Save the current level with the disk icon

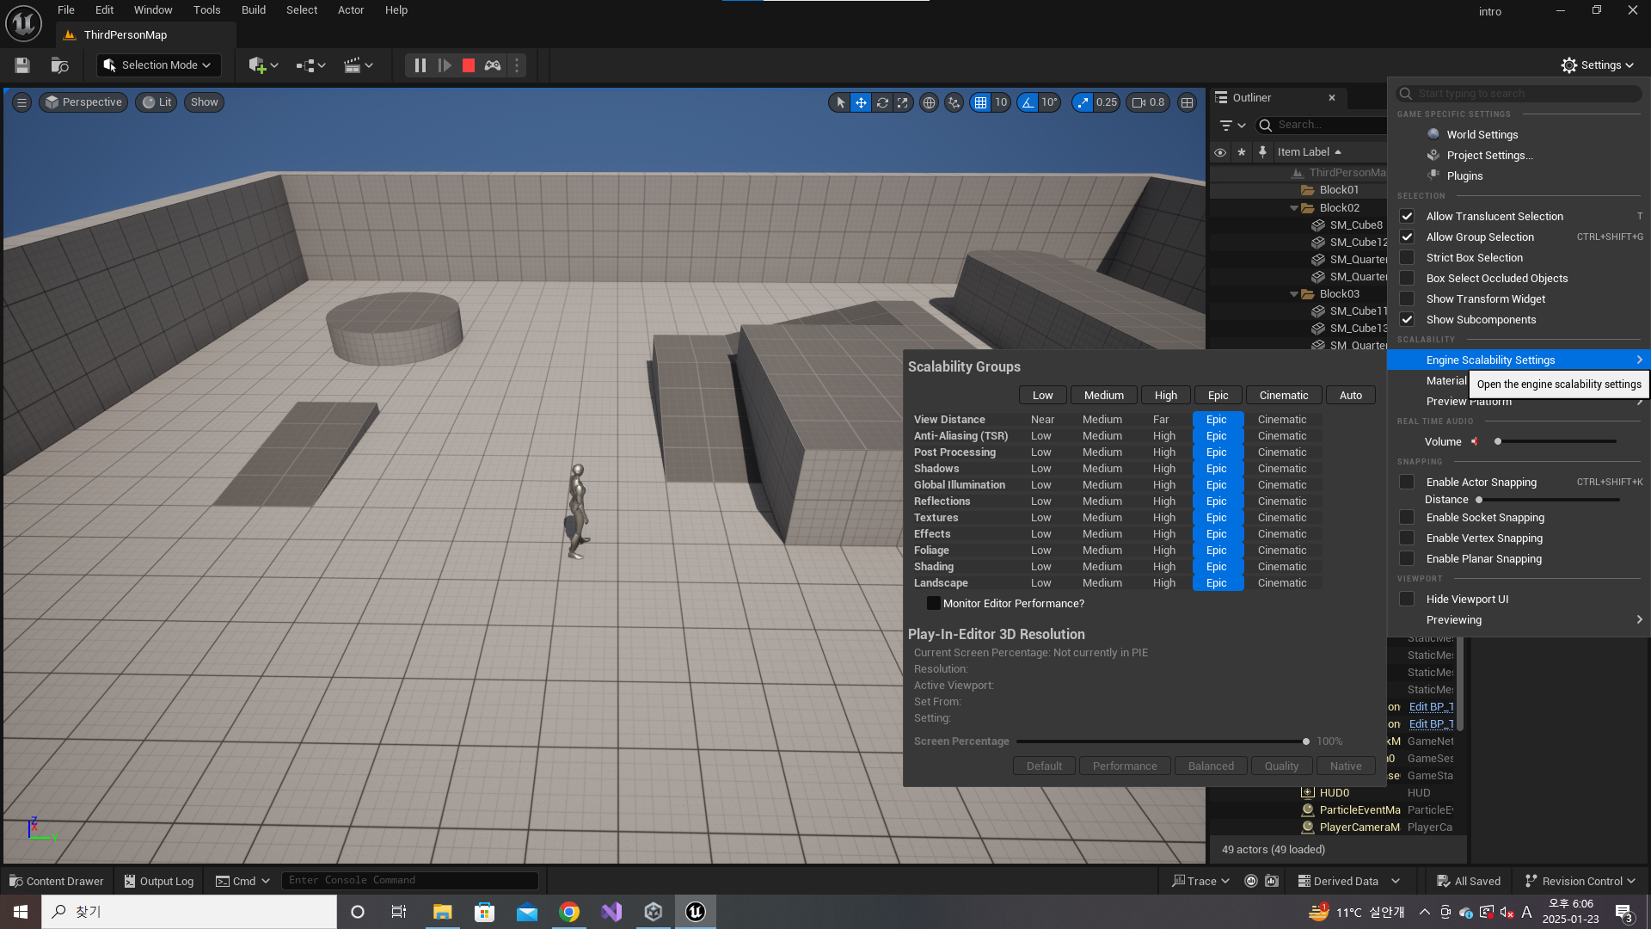[x=22, y=65]
